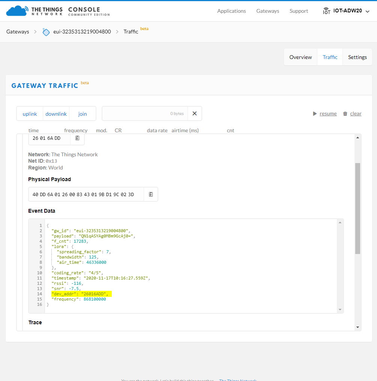Open Gateways in the top navigation
The width and height of the screenshot is (377, 381).
(267, 11)
